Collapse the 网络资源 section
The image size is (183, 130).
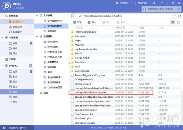point(2,16)
